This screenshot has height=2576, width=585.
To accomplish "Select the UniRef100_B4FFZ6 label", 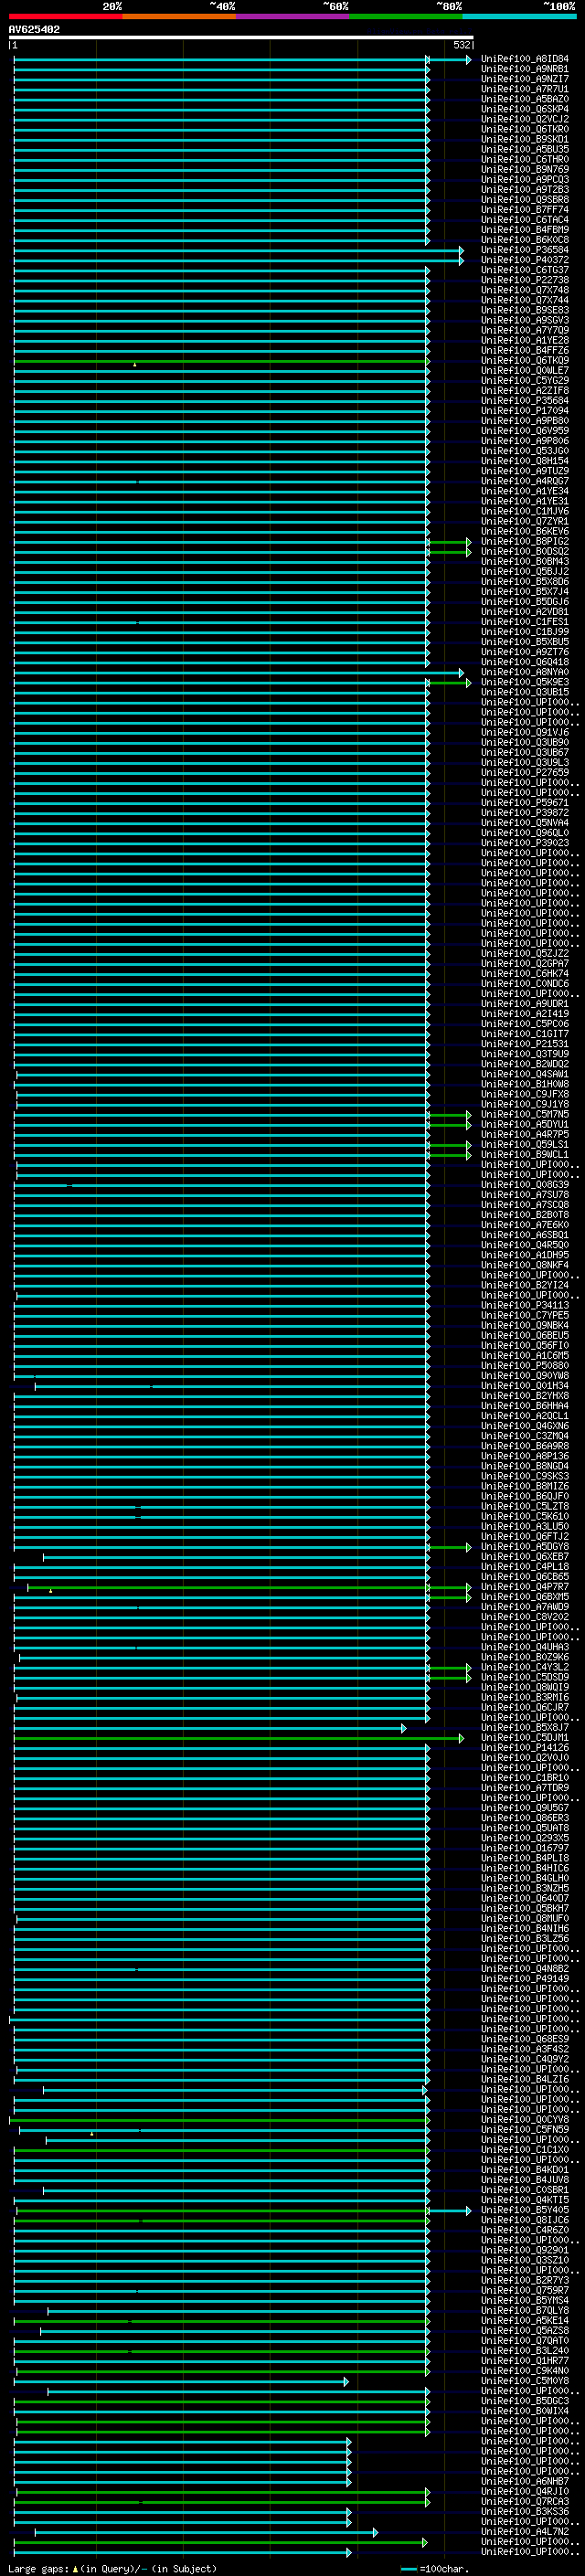I will [x=524, y=350].
